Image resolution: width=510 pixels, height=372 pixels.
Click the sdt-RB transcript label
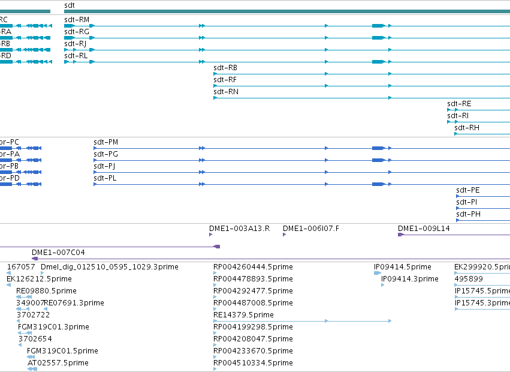[x=225, y=68]
